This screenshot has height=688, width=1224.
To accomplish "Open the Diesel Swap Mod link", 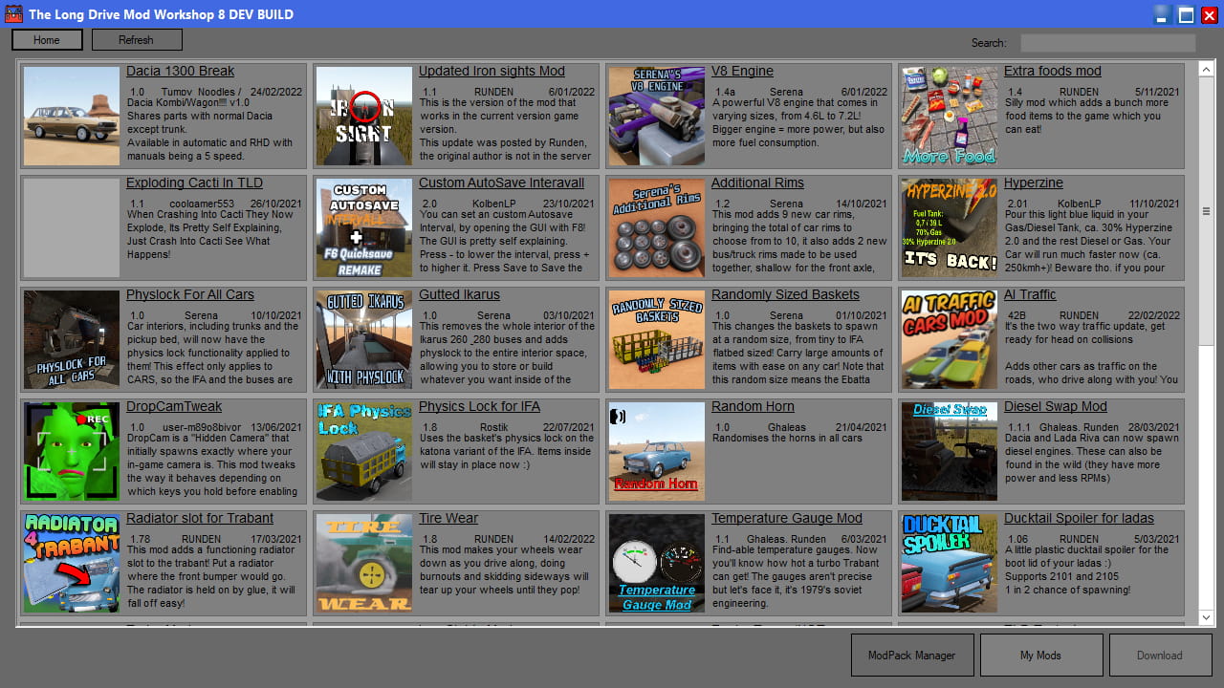I will [x=1055, y=407].
